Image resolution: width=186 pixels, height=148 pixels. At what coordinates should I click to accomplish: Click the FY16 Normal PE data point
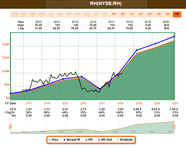pyautogui.click(x=82, y=76)
